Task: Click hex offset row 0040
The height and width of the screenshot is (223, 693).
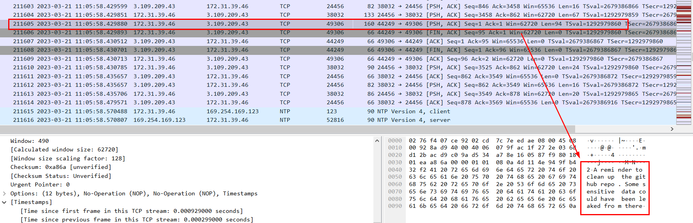Action: coord(395,170)
